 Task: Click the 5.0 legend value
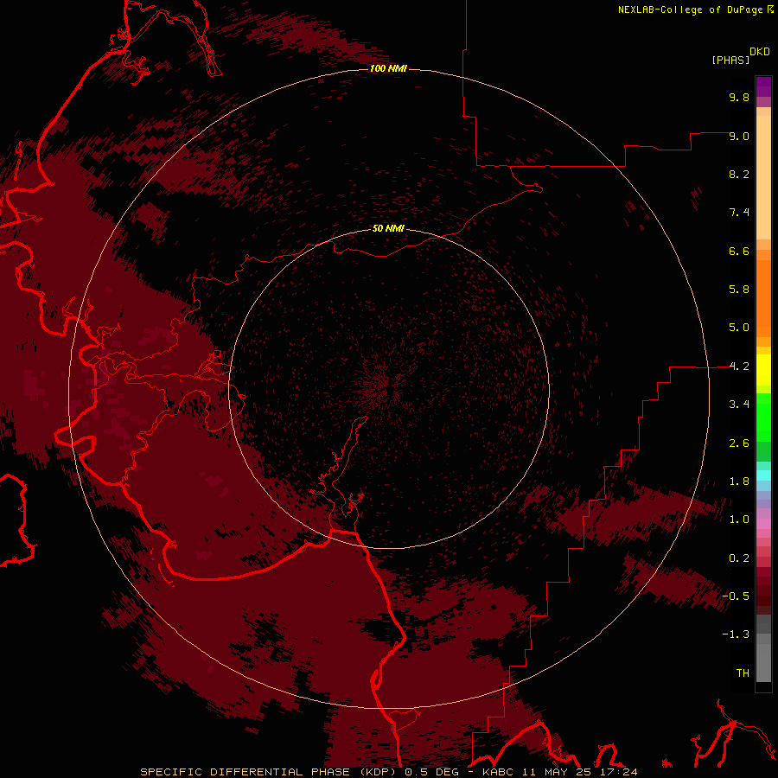[x=739, y=328]
